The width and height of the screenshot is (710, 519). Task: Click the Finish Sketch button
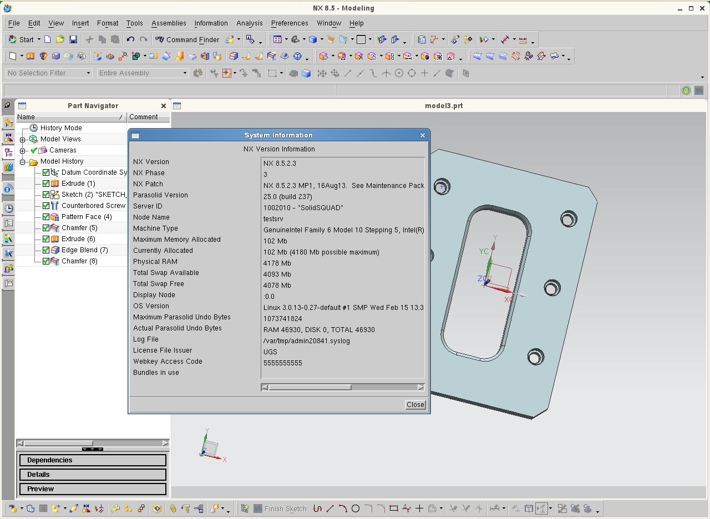[280, 508]
